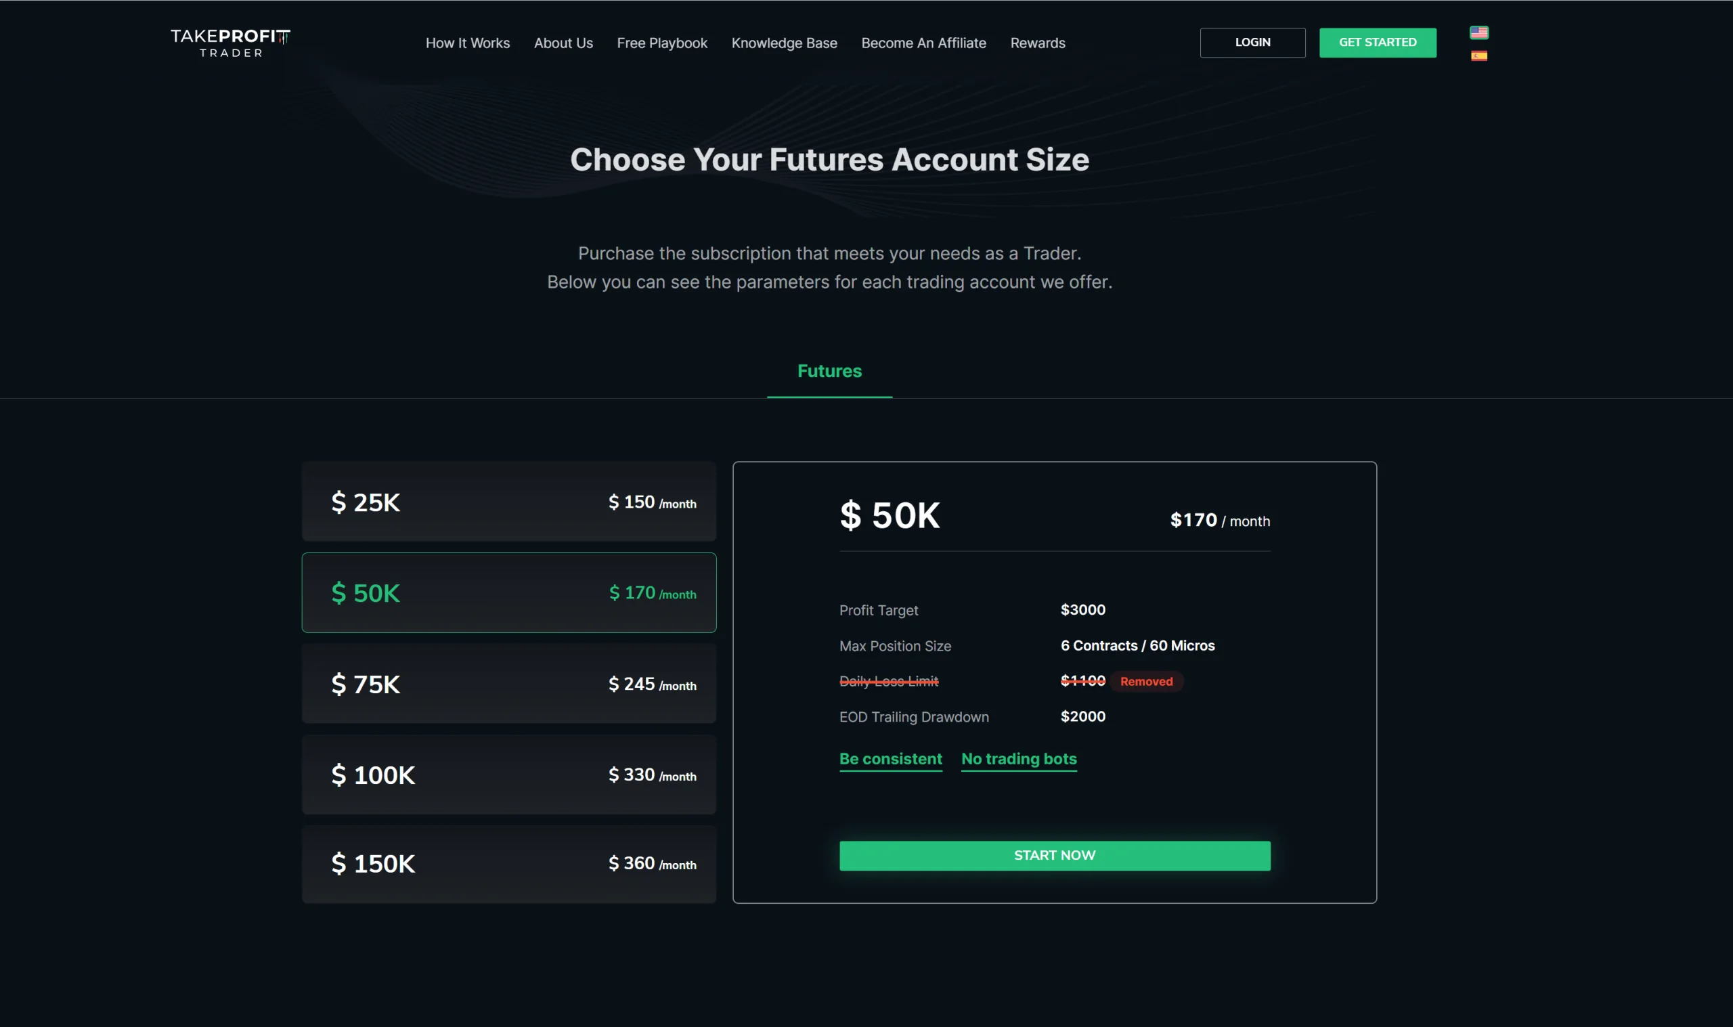The image size is (1733, 1027).
Task: Open the Free Playbook page
Action: [662, 43]
